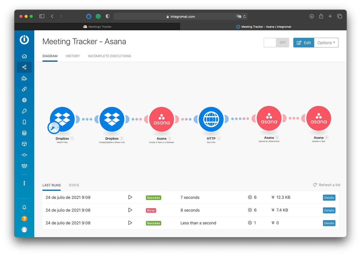Expand the Options dropdown

click(x=326, y=43)
